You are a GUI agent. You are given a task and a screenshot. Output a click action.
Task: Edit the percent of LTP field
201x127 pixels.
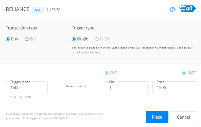coord(14,97)
